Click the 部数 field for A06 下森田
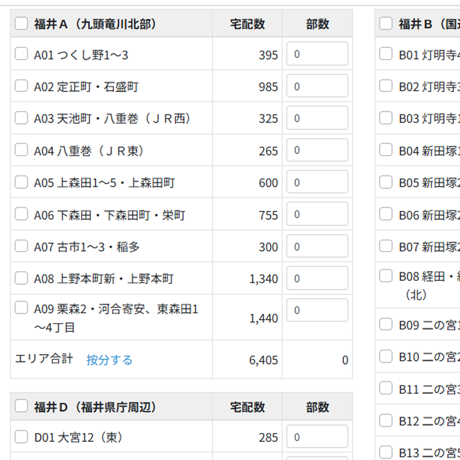The height and width of the screenshot is (460, 460). click(x=317, y=214)
